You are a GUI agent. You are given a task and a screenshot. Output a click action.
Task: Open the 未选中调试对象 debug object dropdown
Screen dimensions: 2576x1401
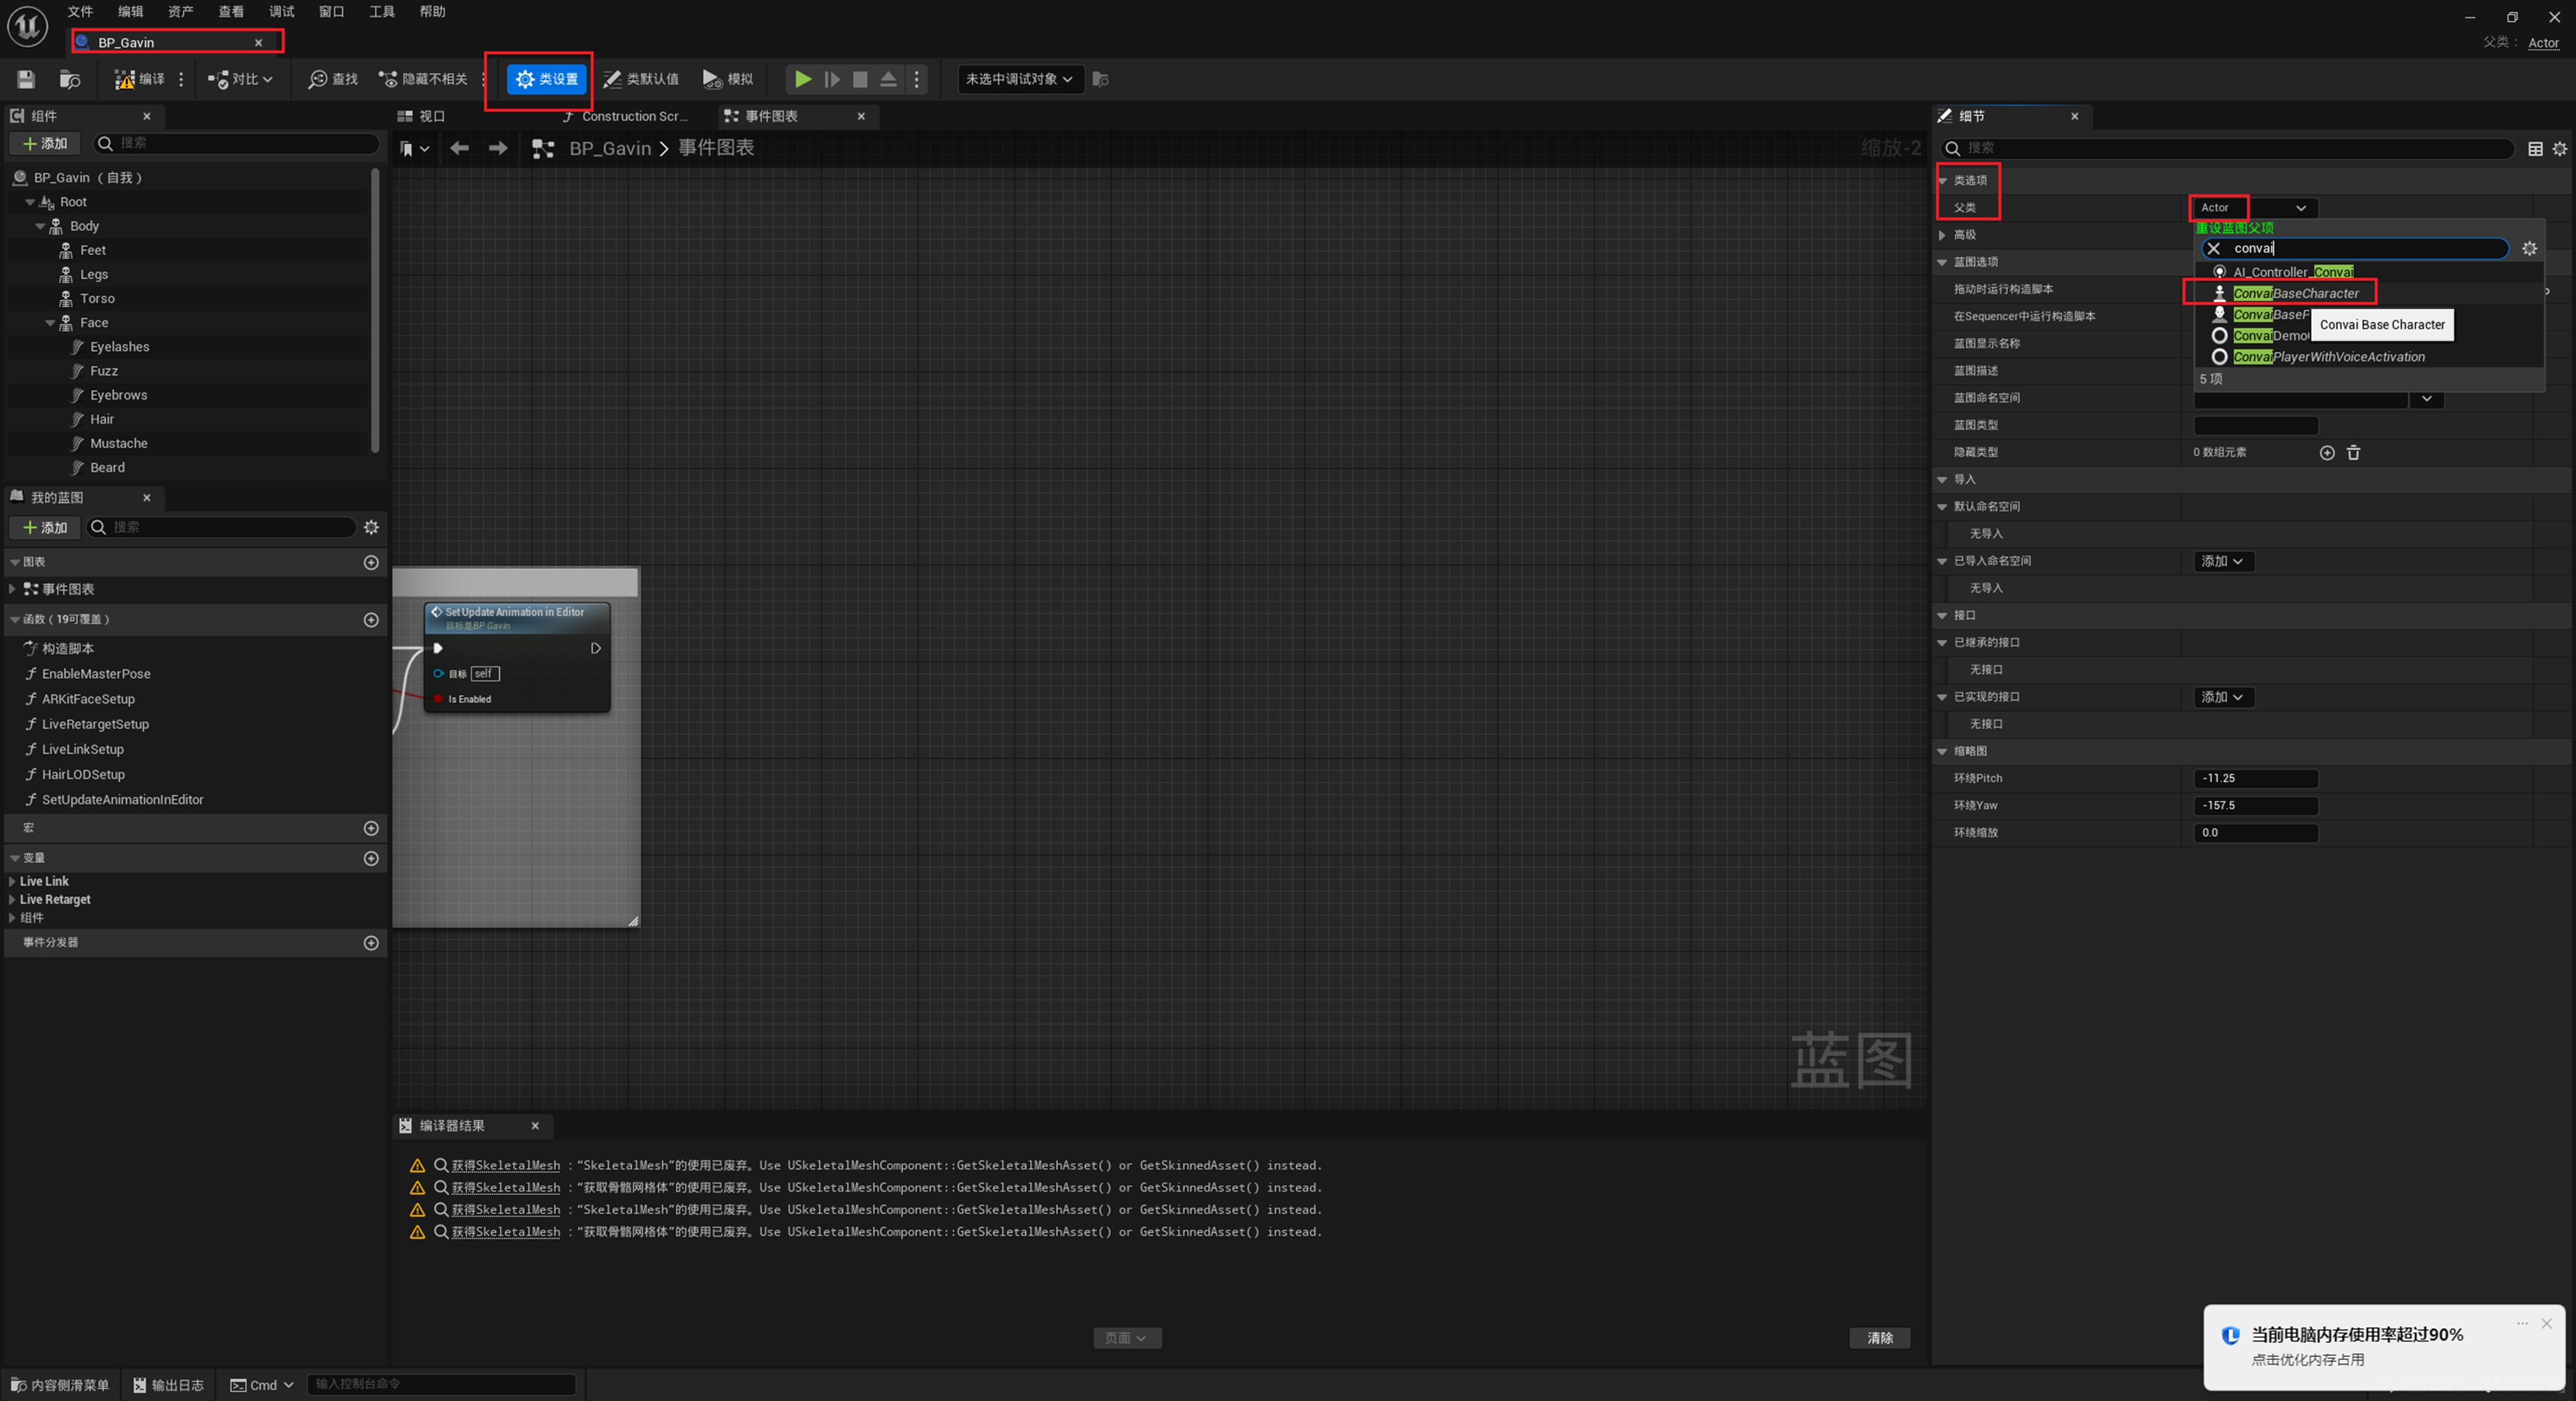pos(1019,79)
